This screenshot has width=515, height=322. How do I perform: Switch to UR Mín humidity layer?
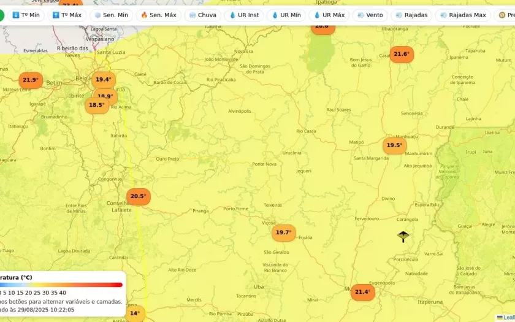(286, 15)
